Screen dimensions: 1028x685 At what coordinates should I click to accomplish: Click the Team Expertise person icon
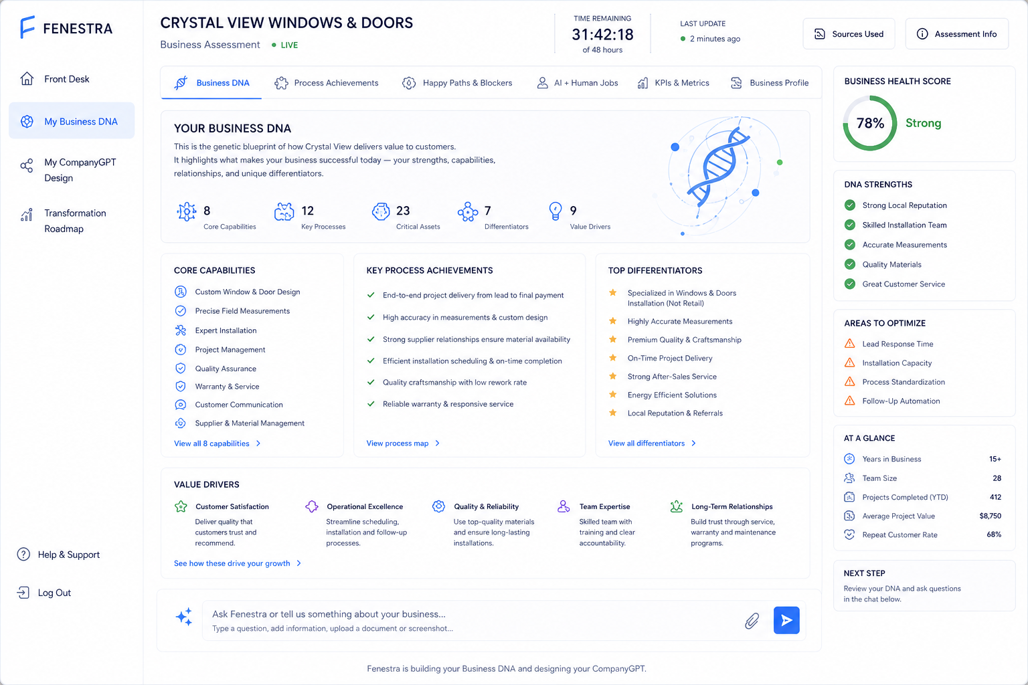click(x=564, y=506)
